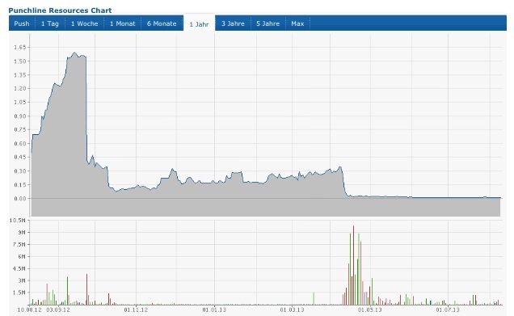Select the Push tab
Viewport: 514px width, 316px height.
[22, 23]
